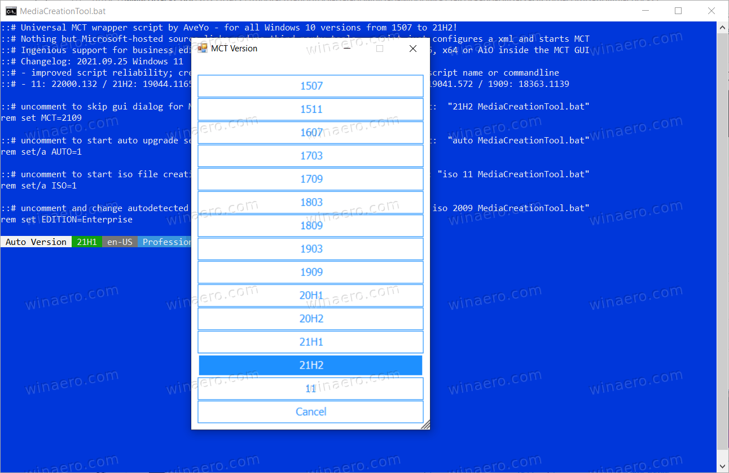Open the cmd icon system menu in title bar
Screen dimensions: 729x473
pos(11,11)
